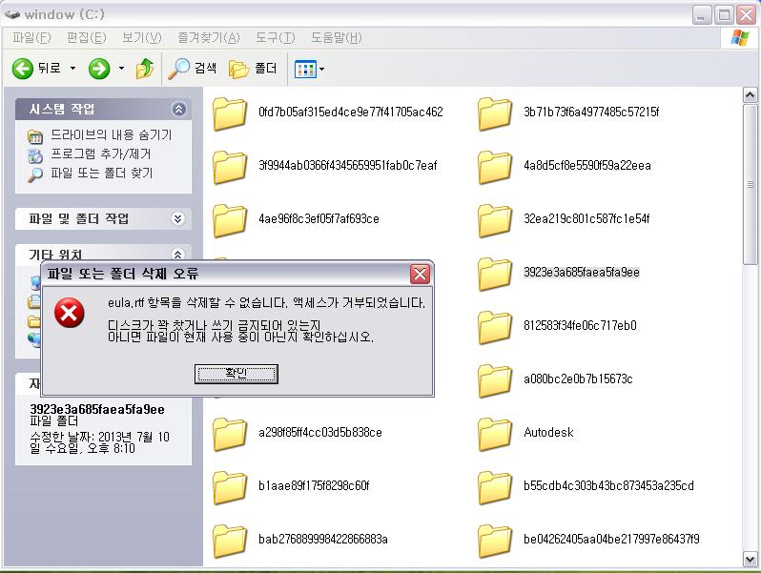Collapse the 시스템 작업 panel
The image size is (761, 573).
tap(177, 110)
